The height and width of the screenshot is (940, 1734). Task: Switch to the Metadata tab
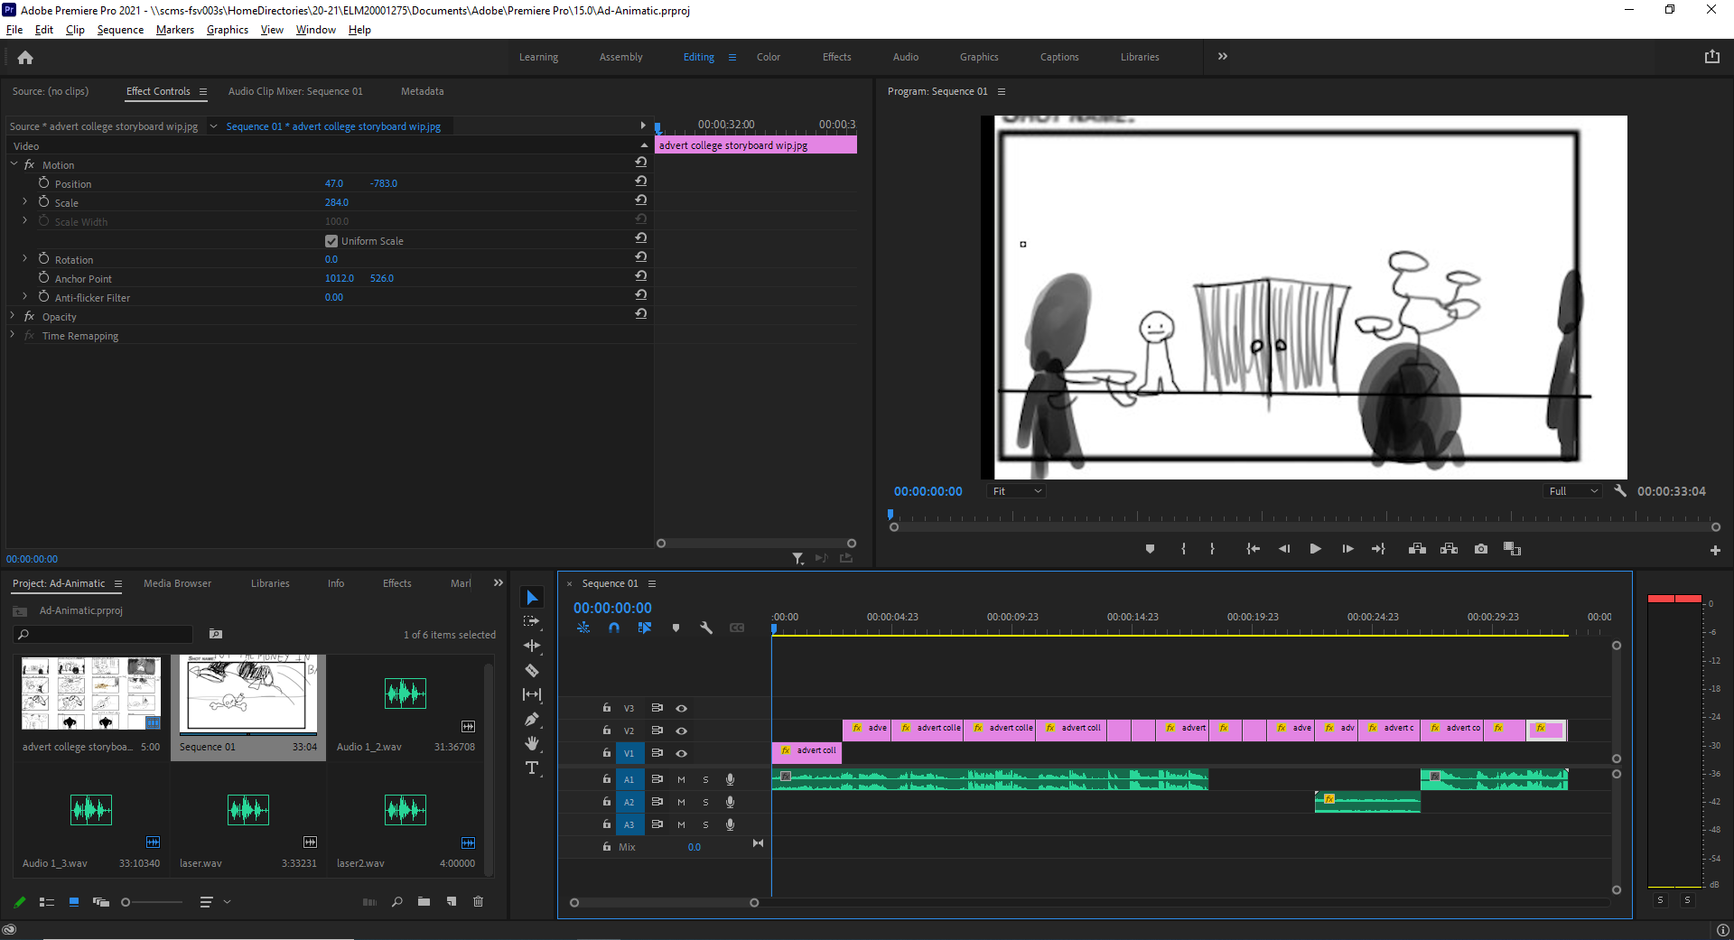point(422,91)
